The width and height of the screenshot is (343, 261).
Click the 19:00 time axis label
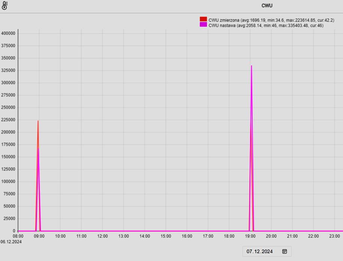point(250,236)
